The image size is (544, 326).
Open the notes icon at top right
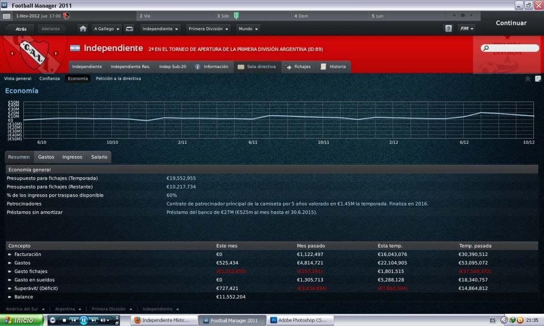click(538, 79)
